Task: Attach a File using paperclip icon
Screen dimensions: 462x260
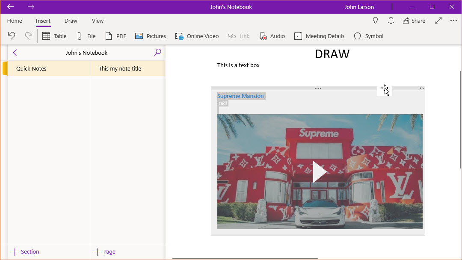Action: click(x=86, y=36)
